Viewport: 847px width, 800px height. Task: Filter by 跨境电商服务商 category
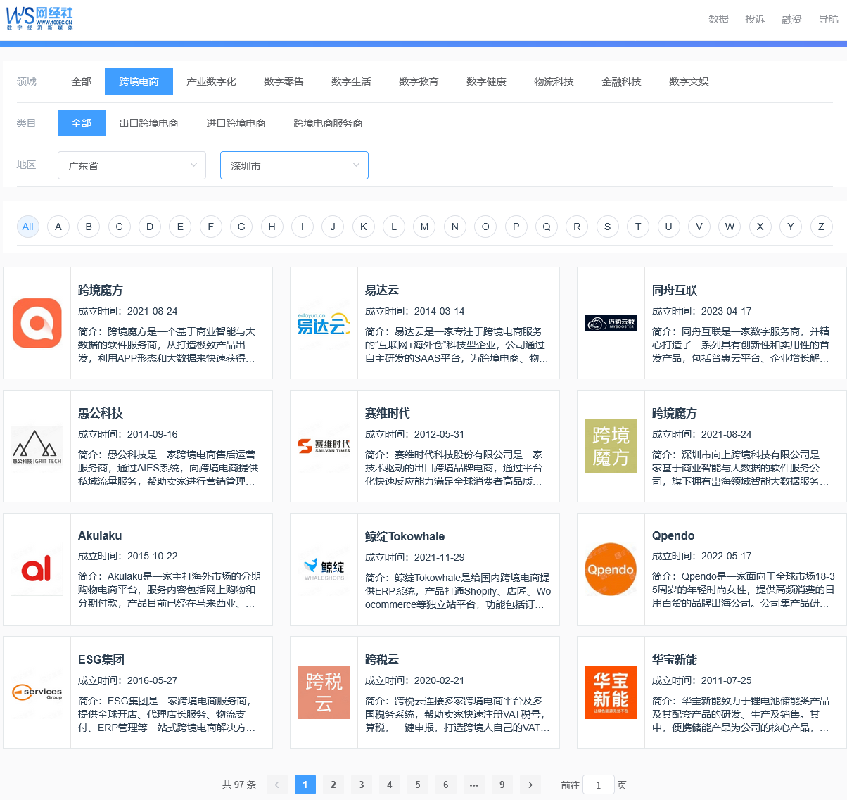click(328, 123)
